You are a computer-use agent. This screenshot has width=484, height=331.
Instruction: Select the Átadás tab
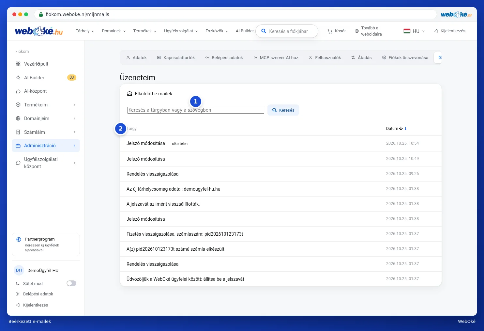tap(361, 57)
